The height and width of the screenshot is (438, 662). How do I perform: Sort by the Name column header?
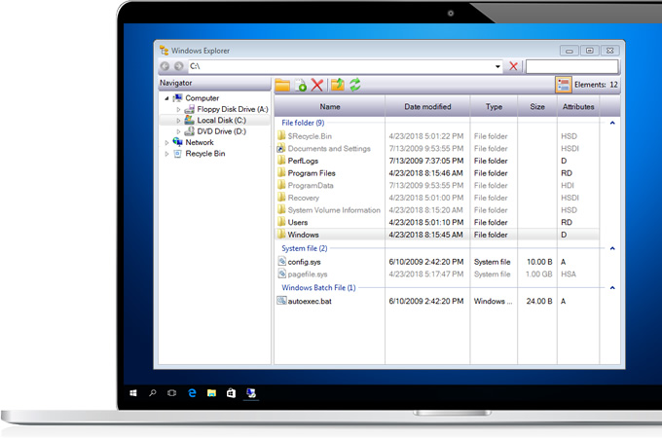[330, 107]
